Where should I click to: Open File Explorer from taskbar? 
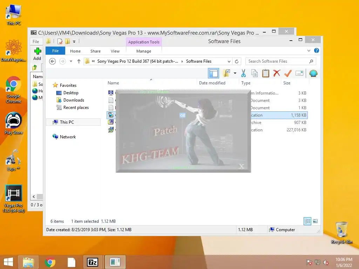(x=28, y=262)
